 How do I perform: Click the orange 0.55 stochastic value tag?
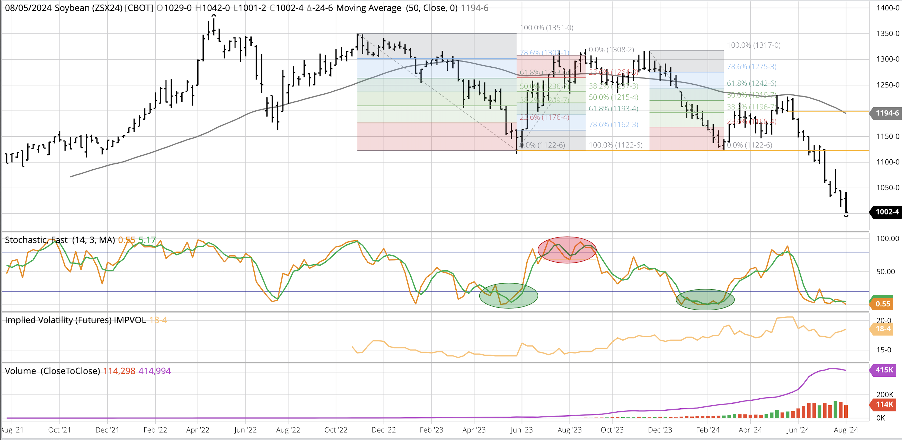[x=882, y=304]
